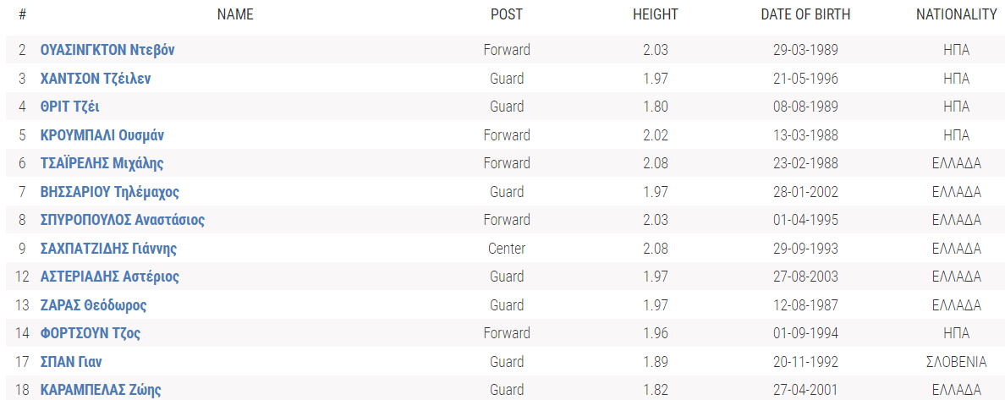This screenshot has height=400, width=1005.
Task: Click the POST column header
Action: [507, 14]
